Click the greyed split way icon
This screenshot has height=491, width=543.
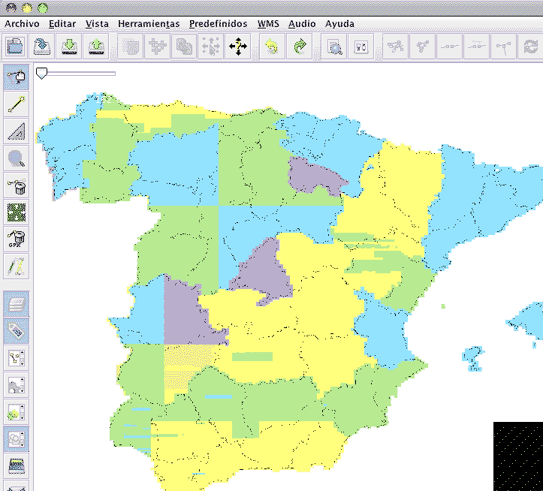[396, 47]
